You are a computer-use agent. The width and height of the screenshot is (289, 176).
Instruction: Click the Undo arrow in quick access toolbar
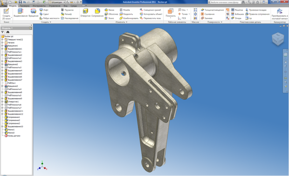click(x=25, y=2)
